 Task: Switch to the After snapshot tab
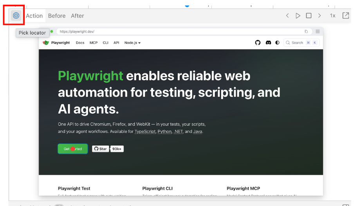[x=78, y=16]
